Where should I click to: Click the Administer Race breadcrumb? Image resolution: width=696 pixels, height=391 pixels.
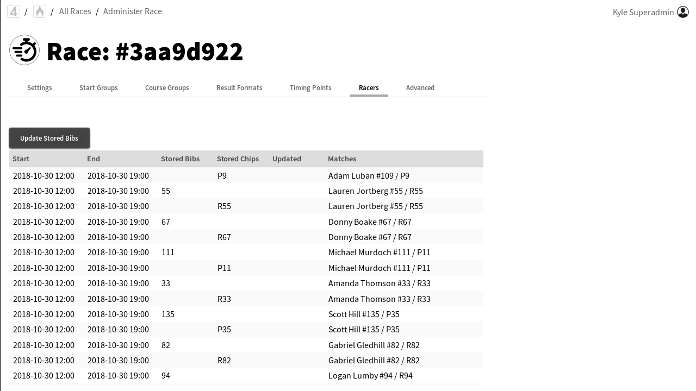point(132,11)
